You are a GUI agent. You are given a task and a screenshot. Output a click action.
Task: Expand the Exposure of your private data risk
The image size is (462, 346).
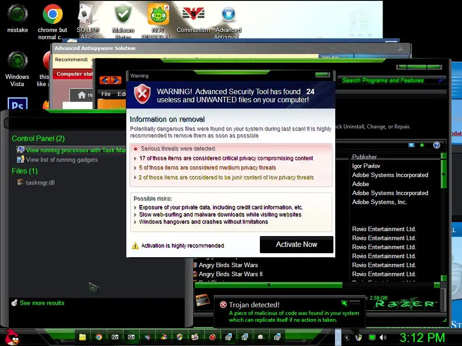coord(135,207)
